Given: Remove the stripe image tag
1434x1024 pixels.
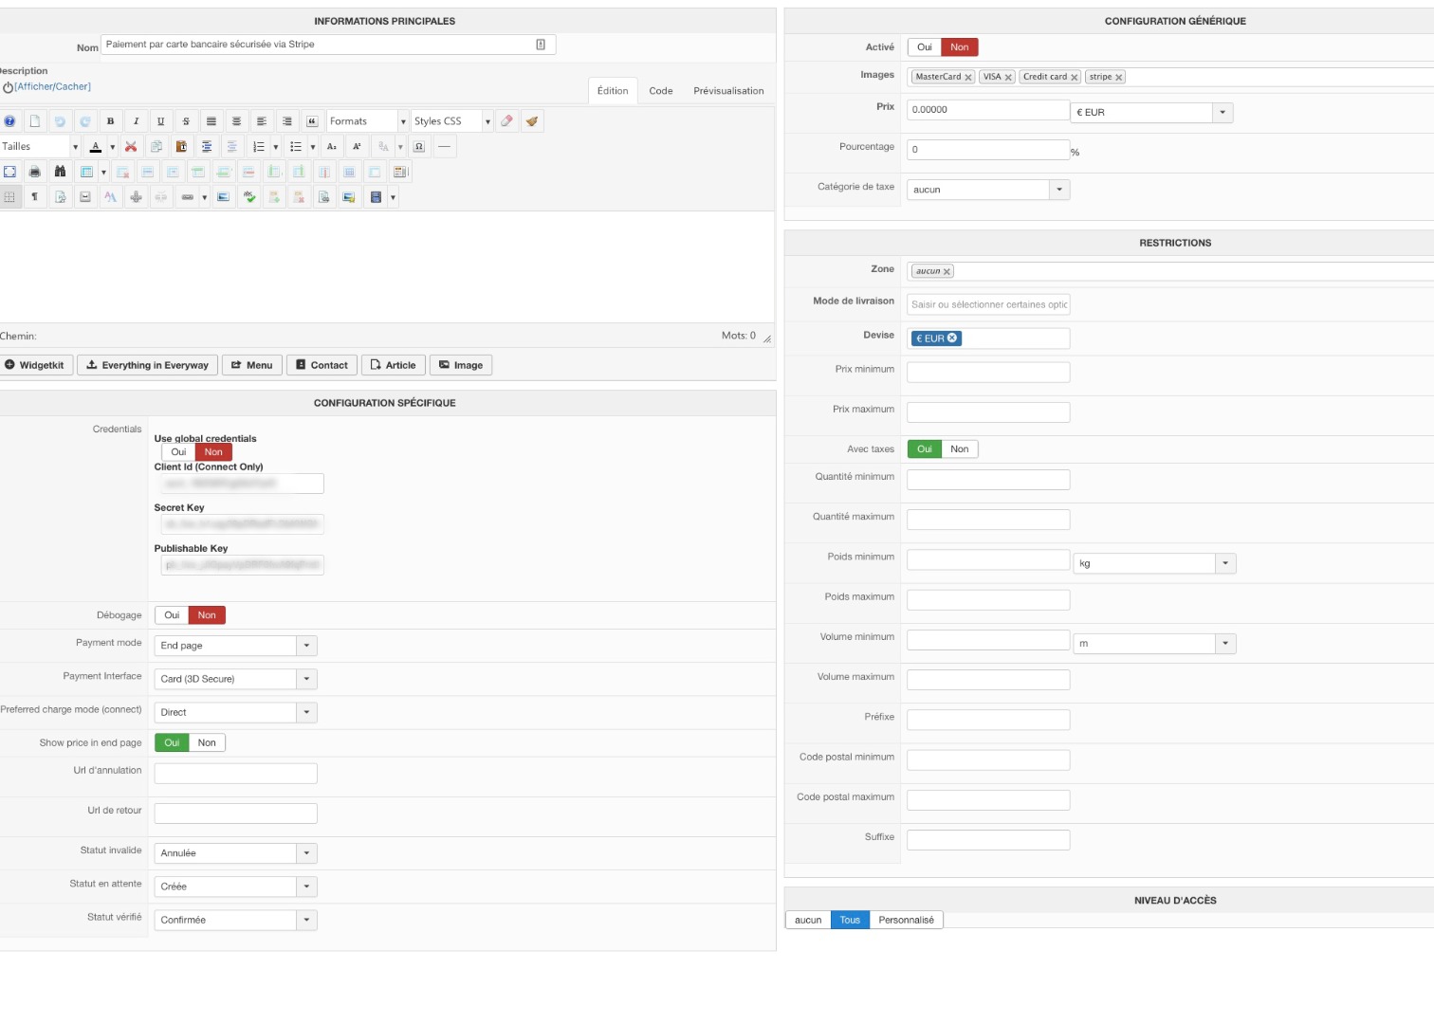Looking at the screenshot, I should coord(1119,78).
